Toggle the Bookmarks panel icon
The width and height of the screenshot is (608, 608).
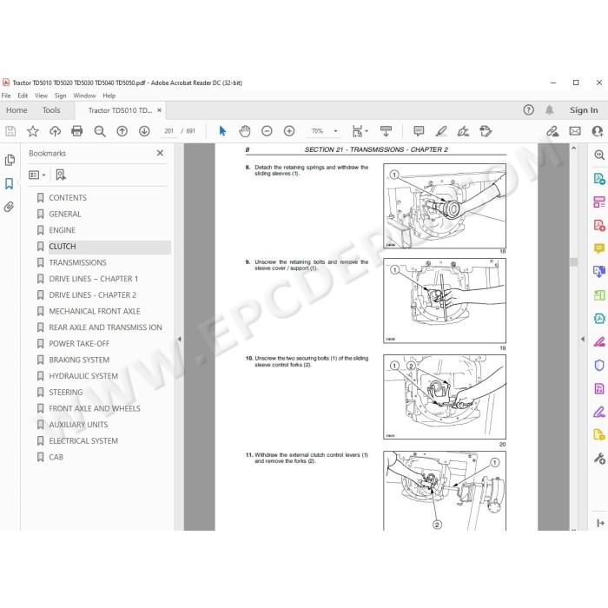(x=10, y=183)
